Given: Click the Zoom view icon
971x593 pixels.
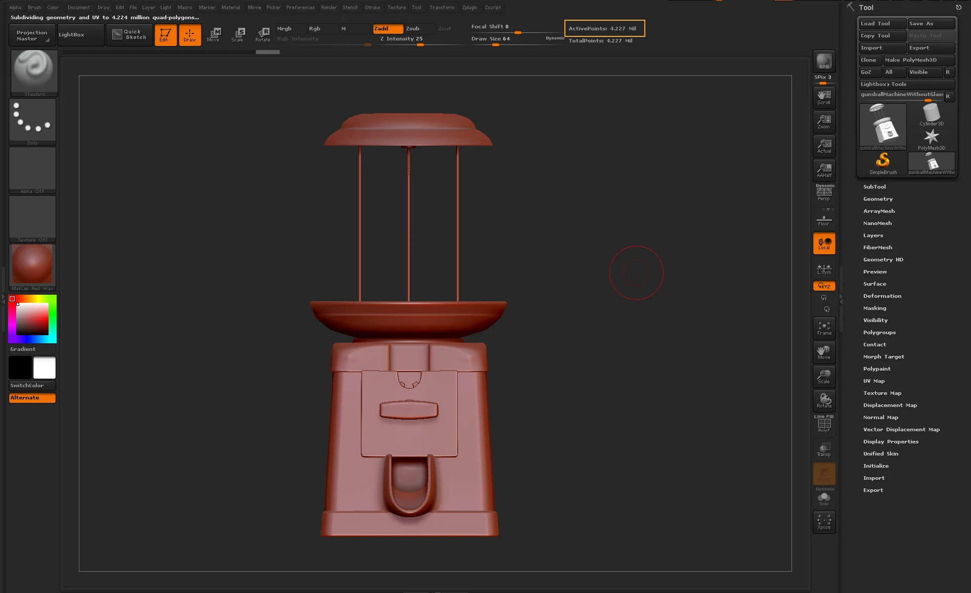Looking at the screenshot, I should (824, 121).
